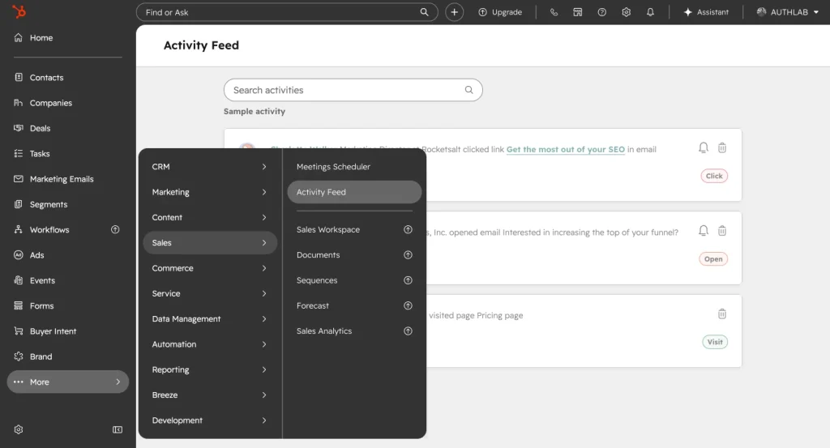Delete the Pricing page visit activity
This screenshot has width=830, height=448.
click(722, 314)
